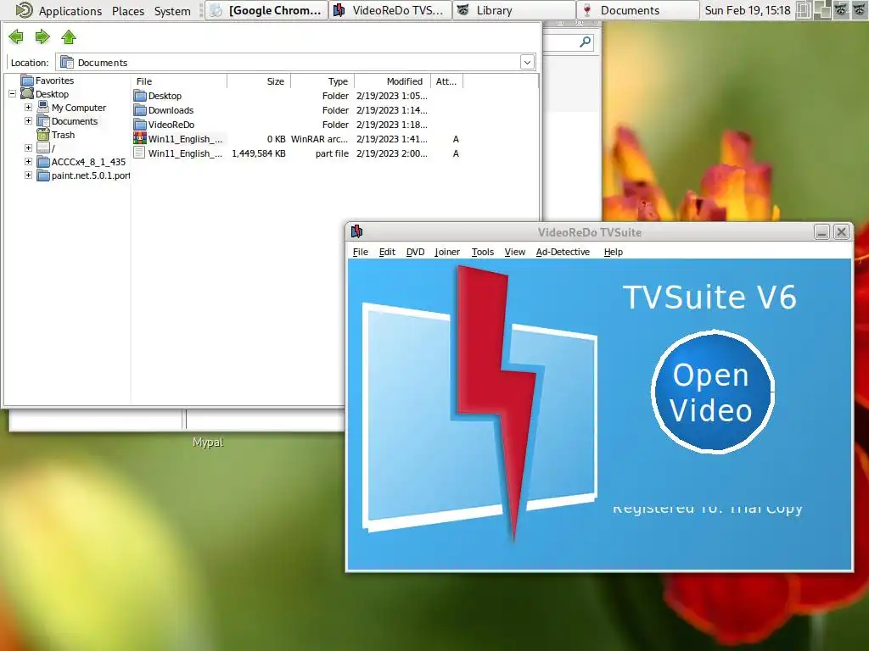The width and height of the screenshot is (869, 651).
Task: Switch to VideoReDo TVS taskbar entry
Action: point(390,10)
